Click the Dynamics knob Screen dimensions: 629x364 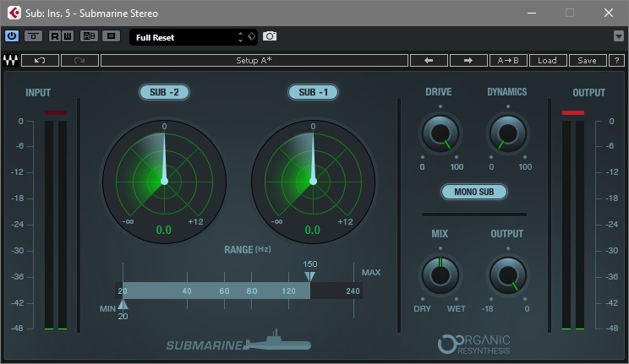click(x=508, y=133)
